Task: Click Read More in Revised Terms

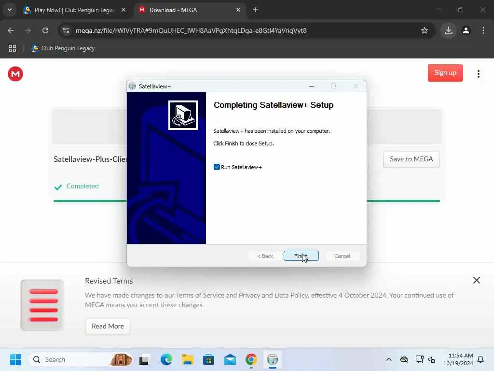Action: 108,326
